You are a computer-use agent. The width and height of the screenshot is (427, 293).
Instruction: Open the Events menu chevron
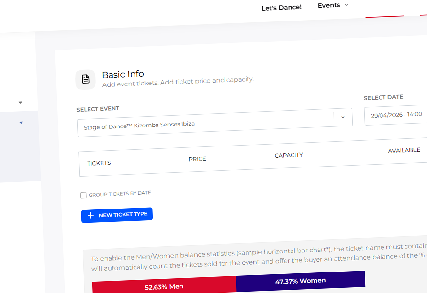point(346,5)
